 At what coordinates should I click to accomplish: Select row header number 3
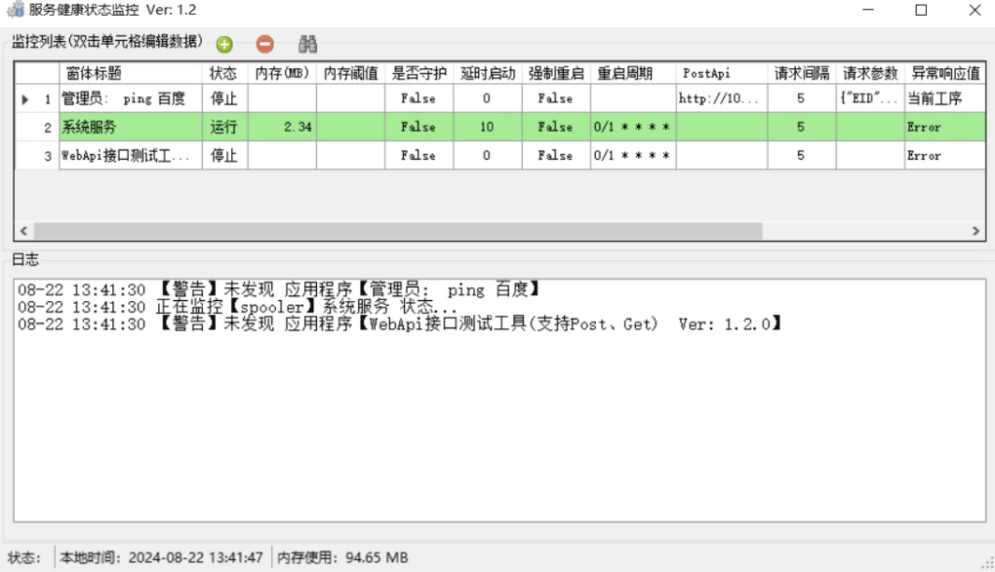point(37,155)
